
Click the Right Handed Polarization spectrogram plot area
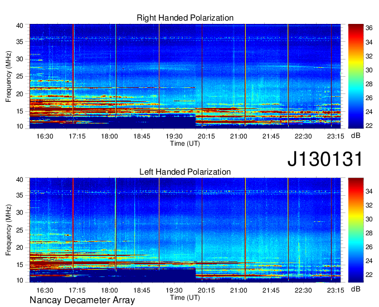[185, 76]
